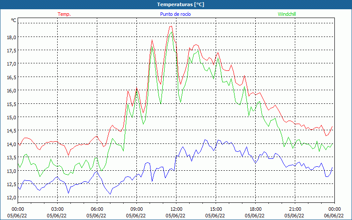The image size is (352, 220).
Task: Select the green Windchill legend label
Action: tap(287, 14)
